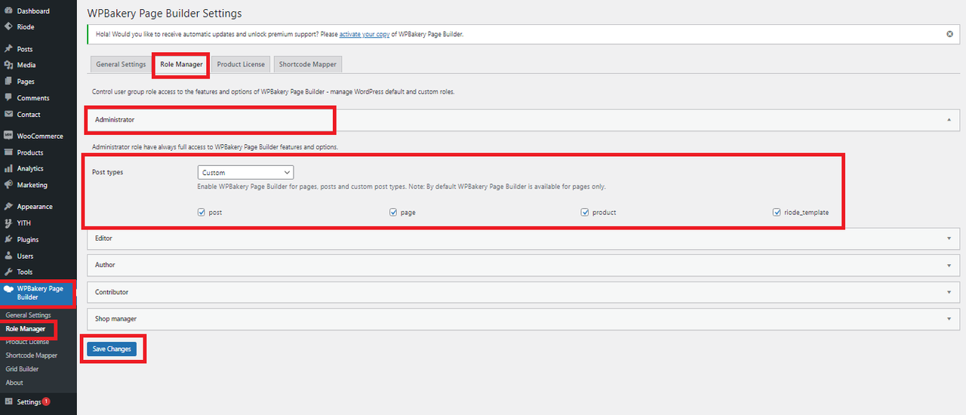Click the Dashboard gauge icon in sidebar
This screenshot has width=966, height=415.
tap(8, 11)
